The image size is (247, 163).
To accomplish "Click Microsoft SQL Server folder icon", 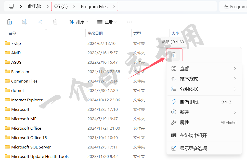I will pos(7,147).
